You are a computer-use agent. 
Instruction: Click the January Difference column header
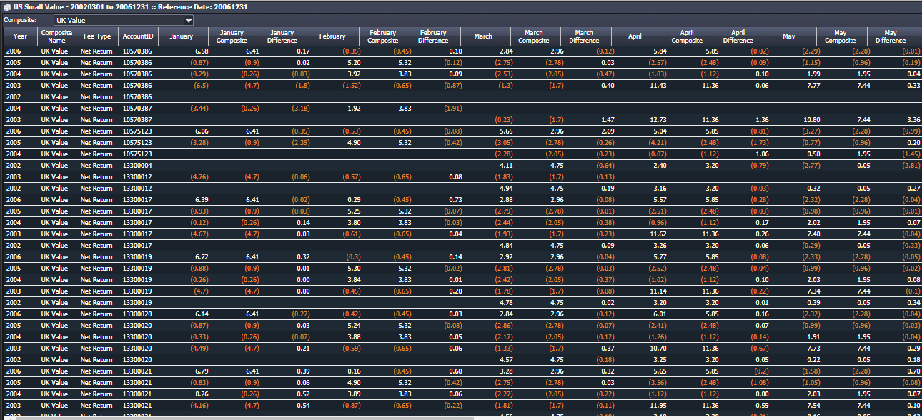[283, 36]
